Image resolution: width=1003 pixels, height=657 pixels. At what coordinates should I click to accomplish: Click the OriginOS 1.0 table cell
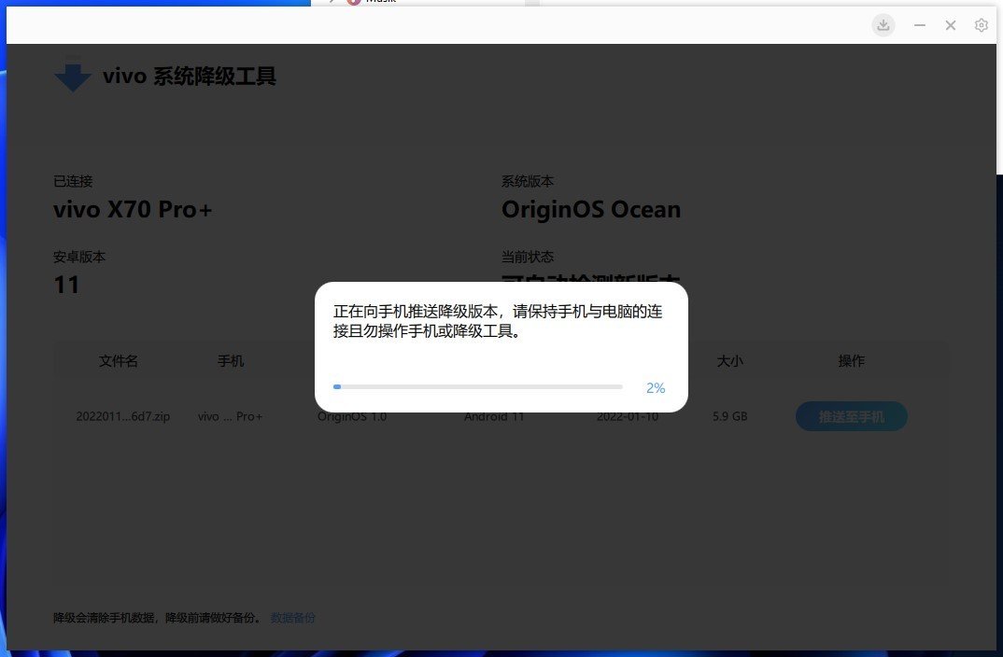tap(352, 417)
